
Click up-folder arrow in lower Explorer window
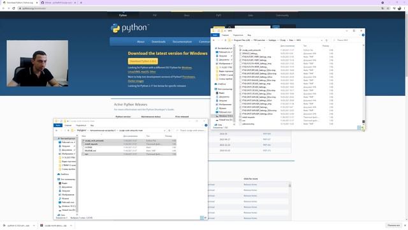click(x=68, y=130)
